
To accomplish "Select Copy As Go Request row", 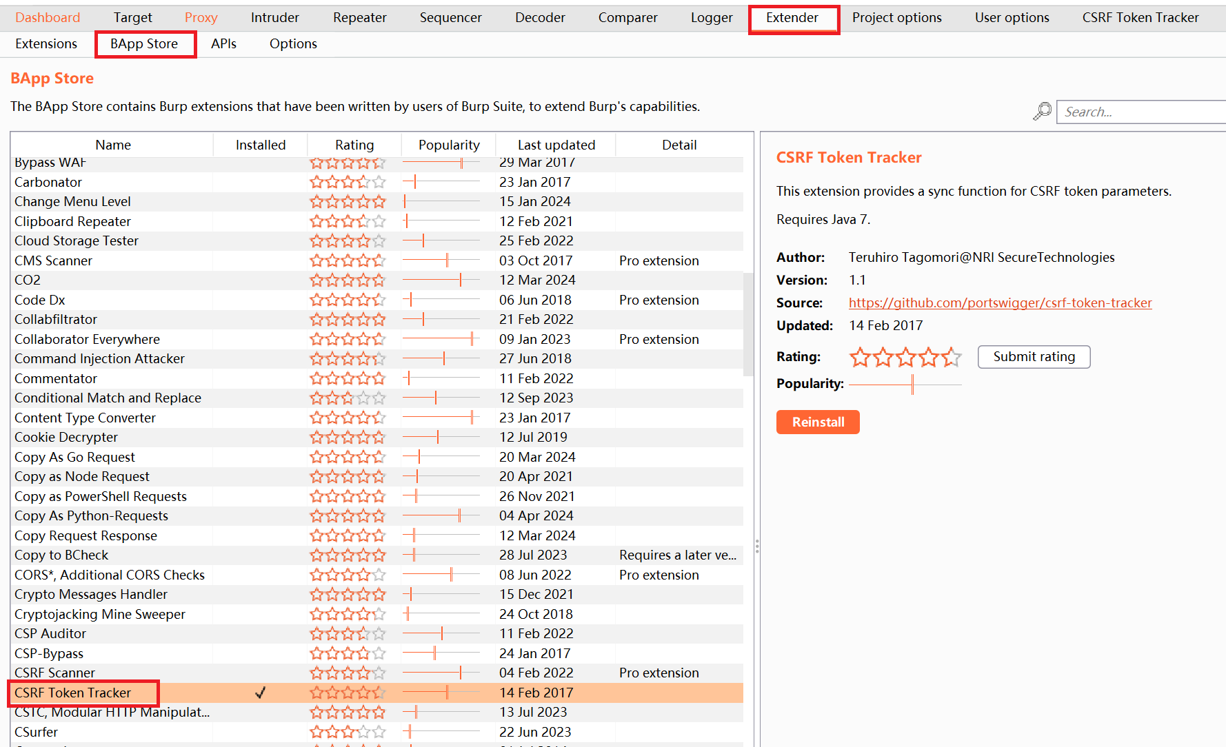I will (x=377, y=457).
